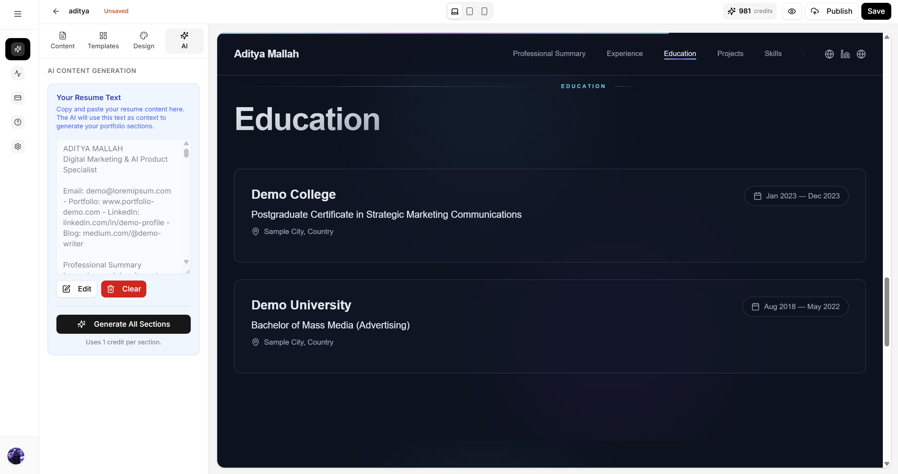Screen dimensions: 898x474
Task: Click the help question-mark icon
Action: (x=18, y=122)
